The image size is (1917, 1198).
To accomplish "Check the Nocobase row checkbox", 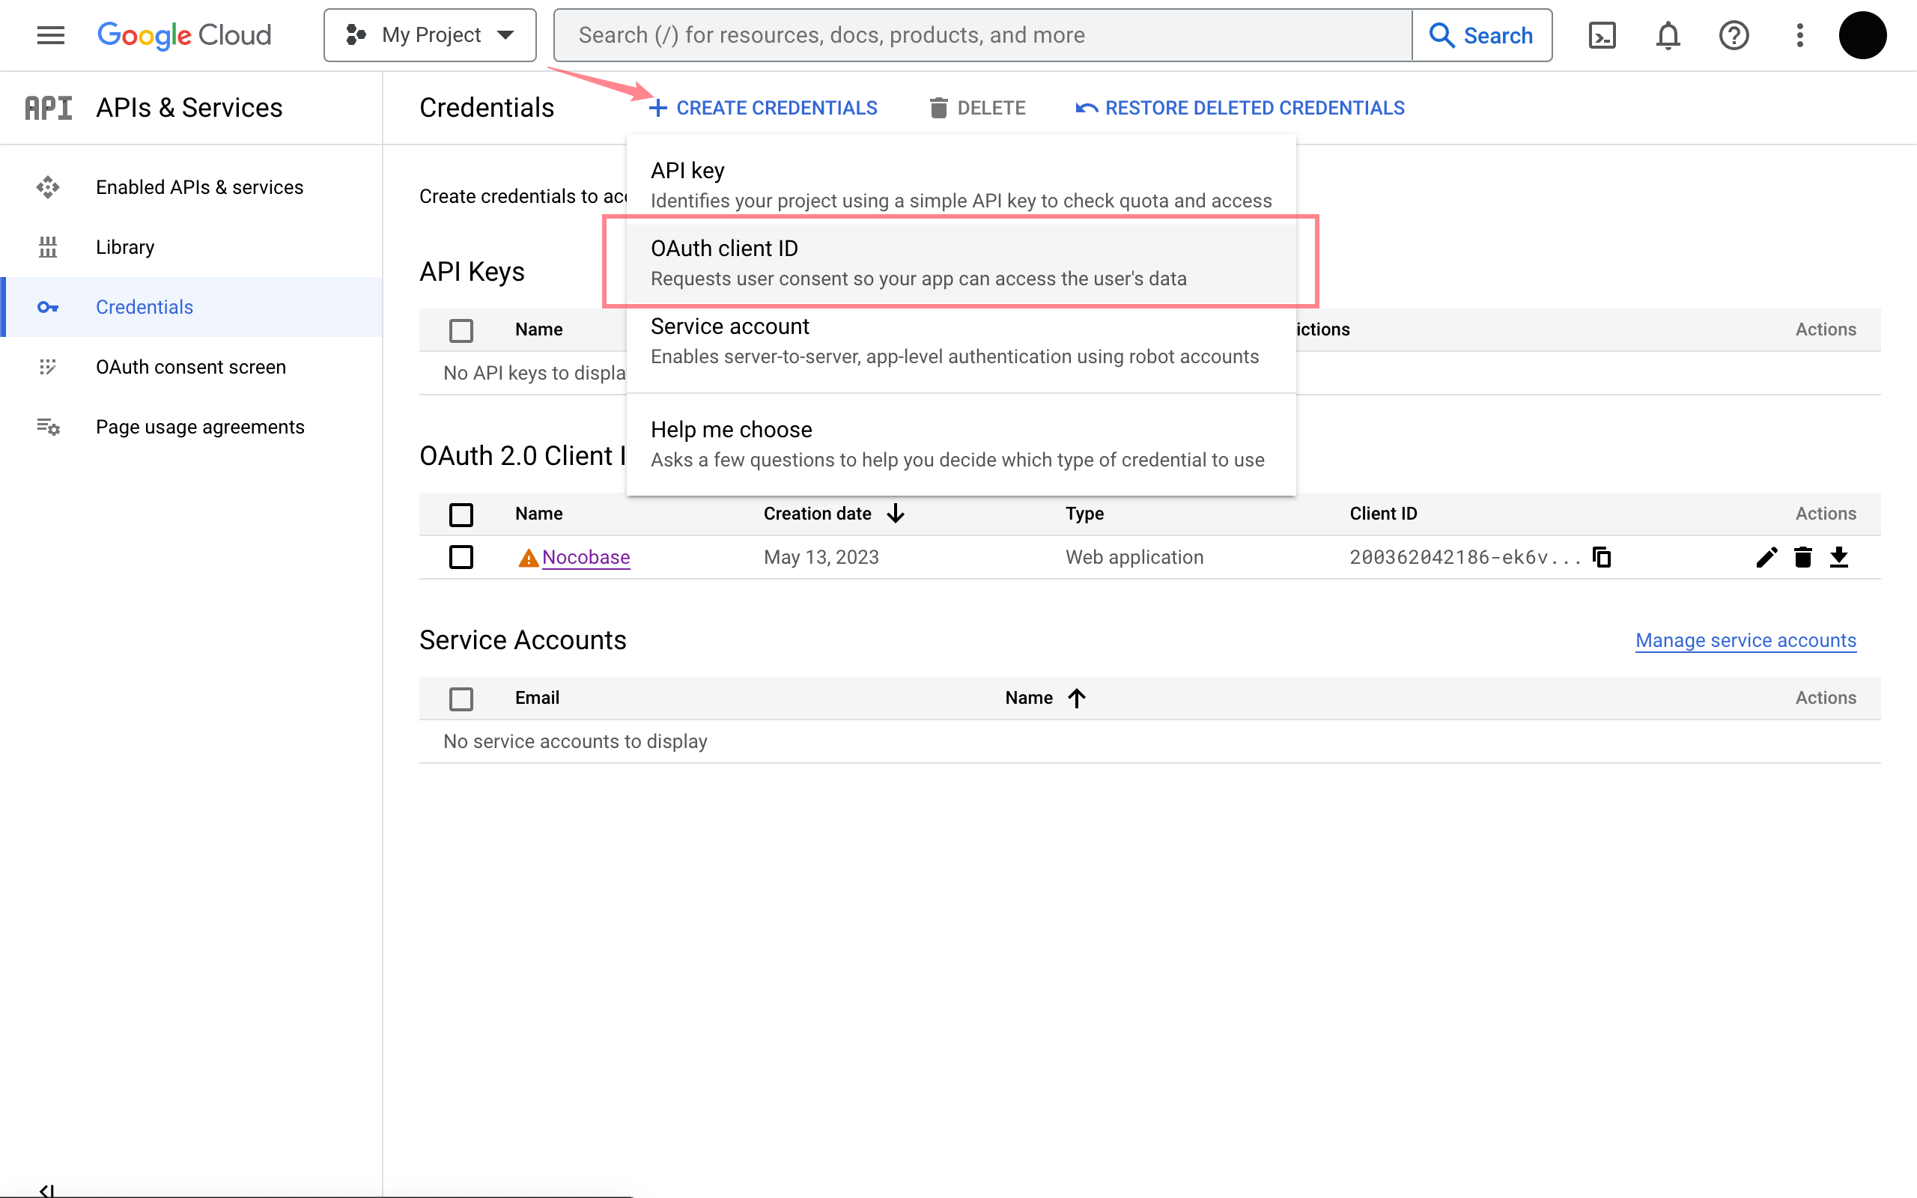I will (461, 557).
